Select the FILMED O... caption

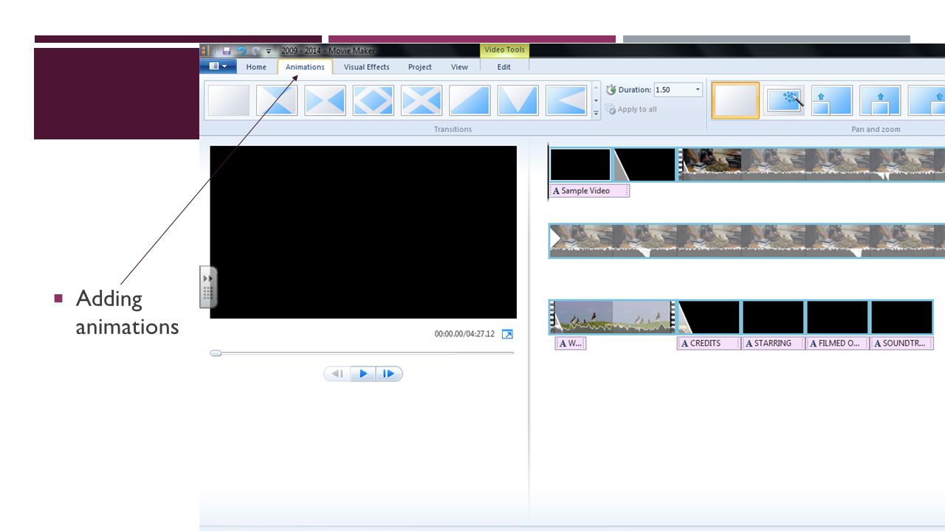(837, 343)
